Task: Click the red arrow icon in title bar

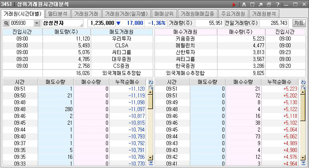Action: pos(234,4)
